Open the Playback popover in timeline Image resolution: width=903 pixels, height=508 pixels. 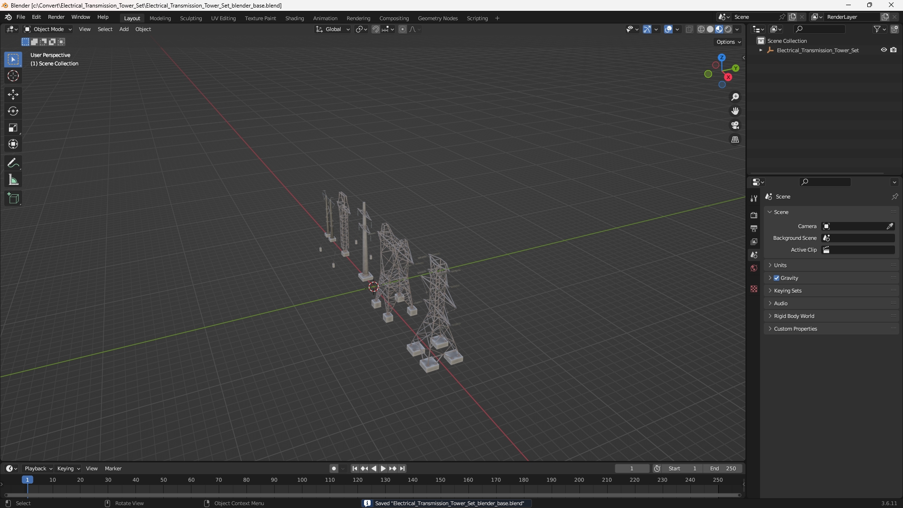pyautogui.click(x=38, y=468)
